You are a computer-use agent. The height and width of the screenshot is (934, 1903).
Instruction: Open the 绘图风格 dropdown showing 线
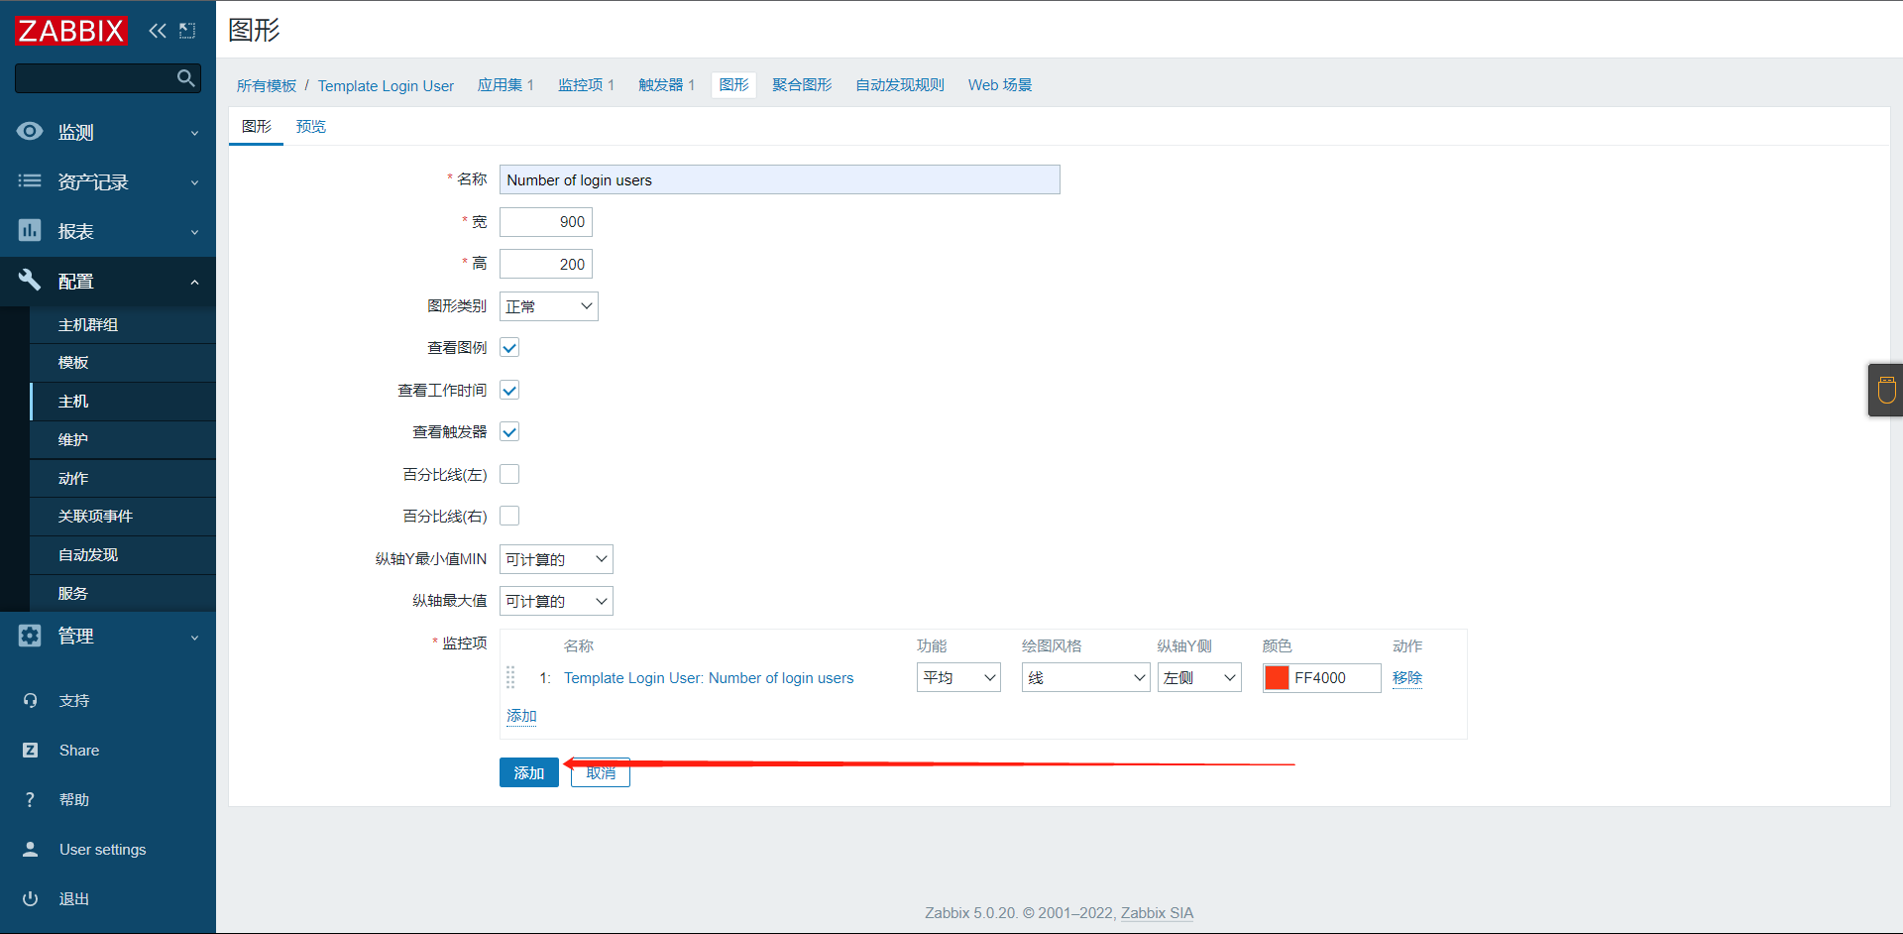1085,677
